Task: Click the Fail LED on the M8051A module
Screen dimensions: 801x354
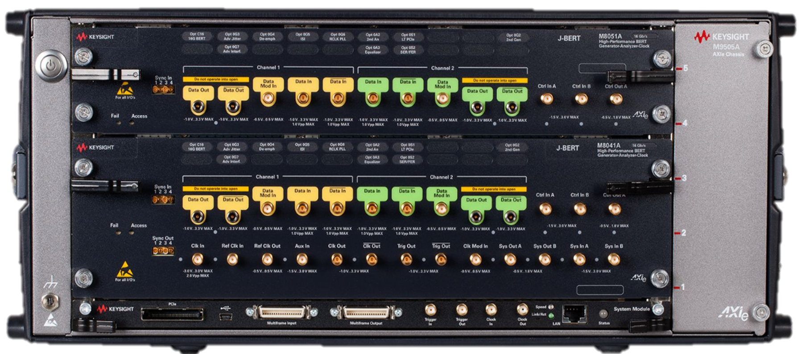Action: pos(119,123)
